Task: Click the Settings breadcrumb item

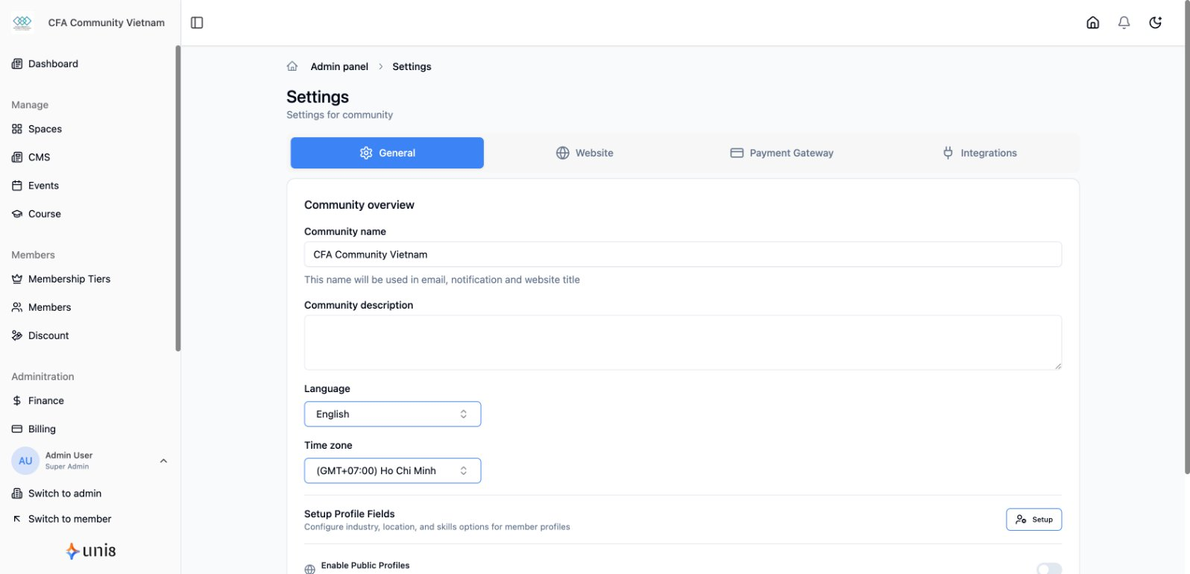Action: tap(412, 66)
